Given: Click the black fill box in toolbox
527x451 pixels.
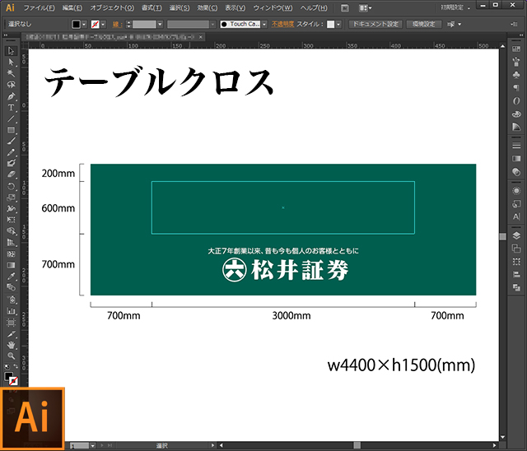Looking at the screenshot, I should (9, 376).
